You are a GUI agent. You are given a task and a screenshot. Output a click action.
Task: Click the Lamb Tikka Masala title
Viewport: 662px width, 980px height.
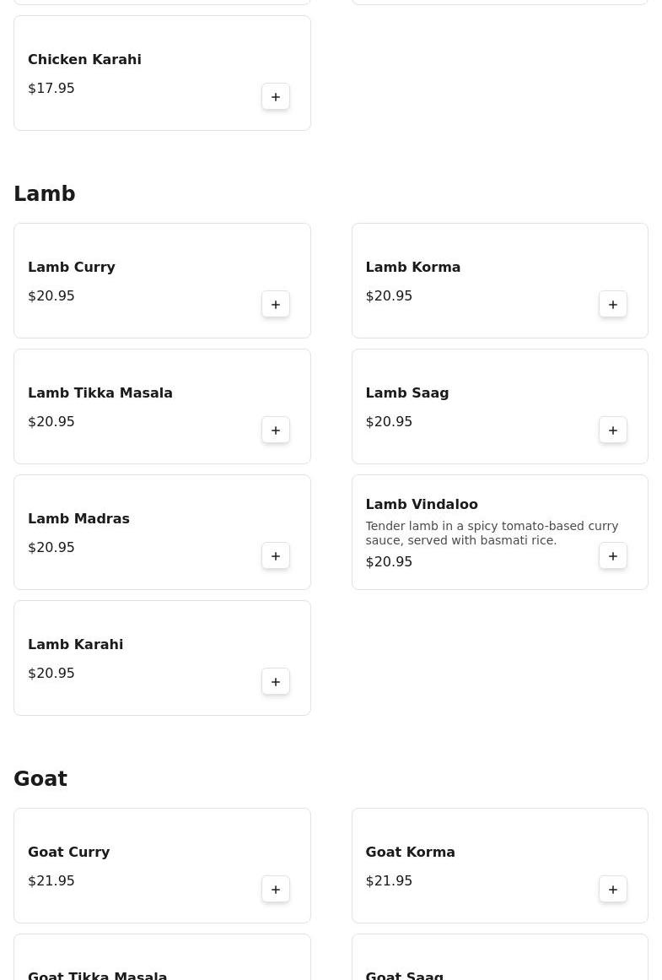point(100,393)
